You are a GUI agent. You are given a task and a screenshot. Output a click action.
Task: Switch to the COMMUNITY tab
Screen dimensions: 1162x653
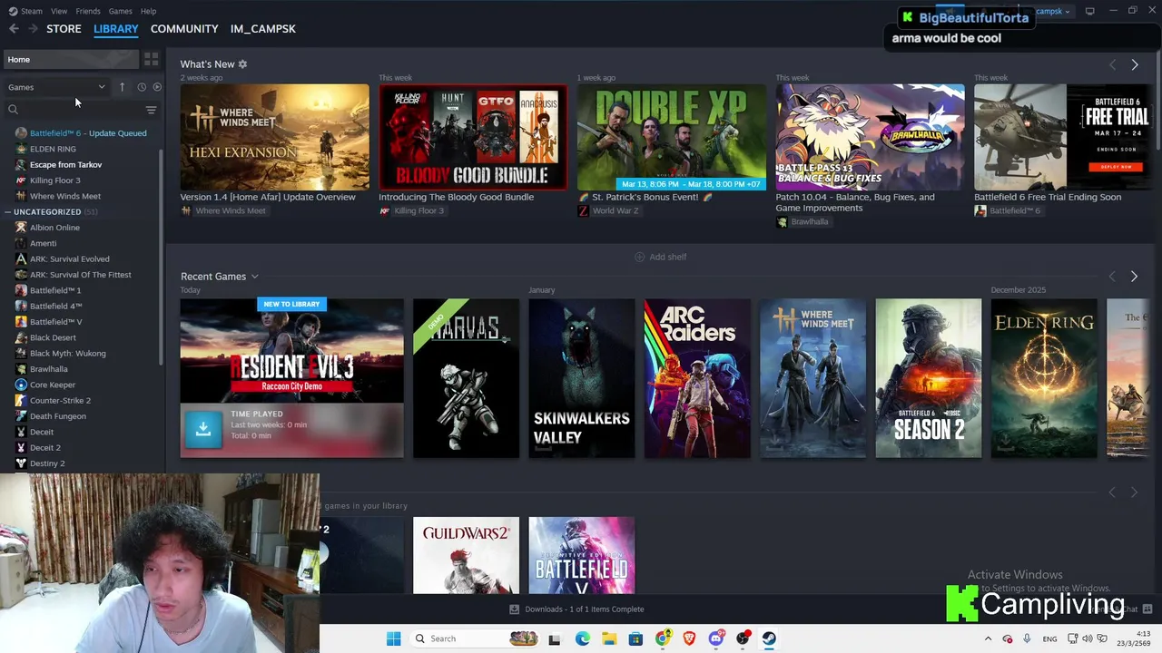click(x=184, y=29)
